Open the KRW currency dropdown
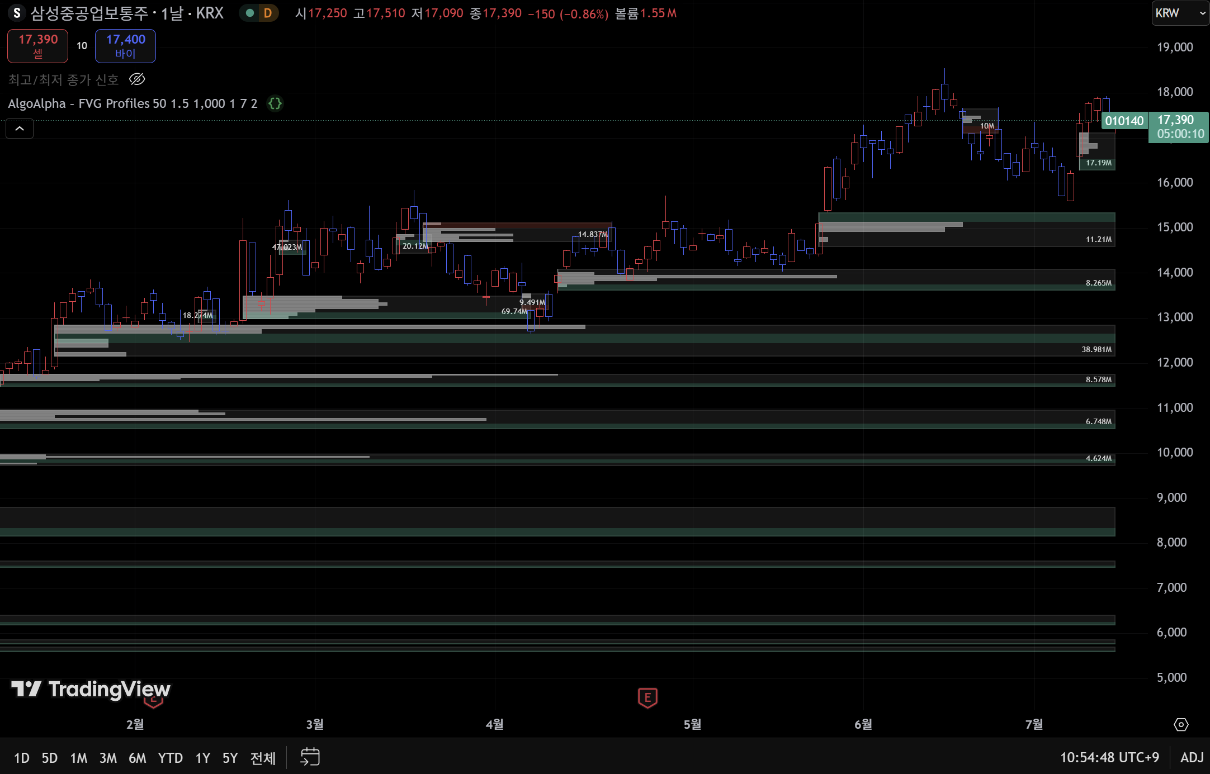This screenshot has width=1210, height=774. point(1180,13)
